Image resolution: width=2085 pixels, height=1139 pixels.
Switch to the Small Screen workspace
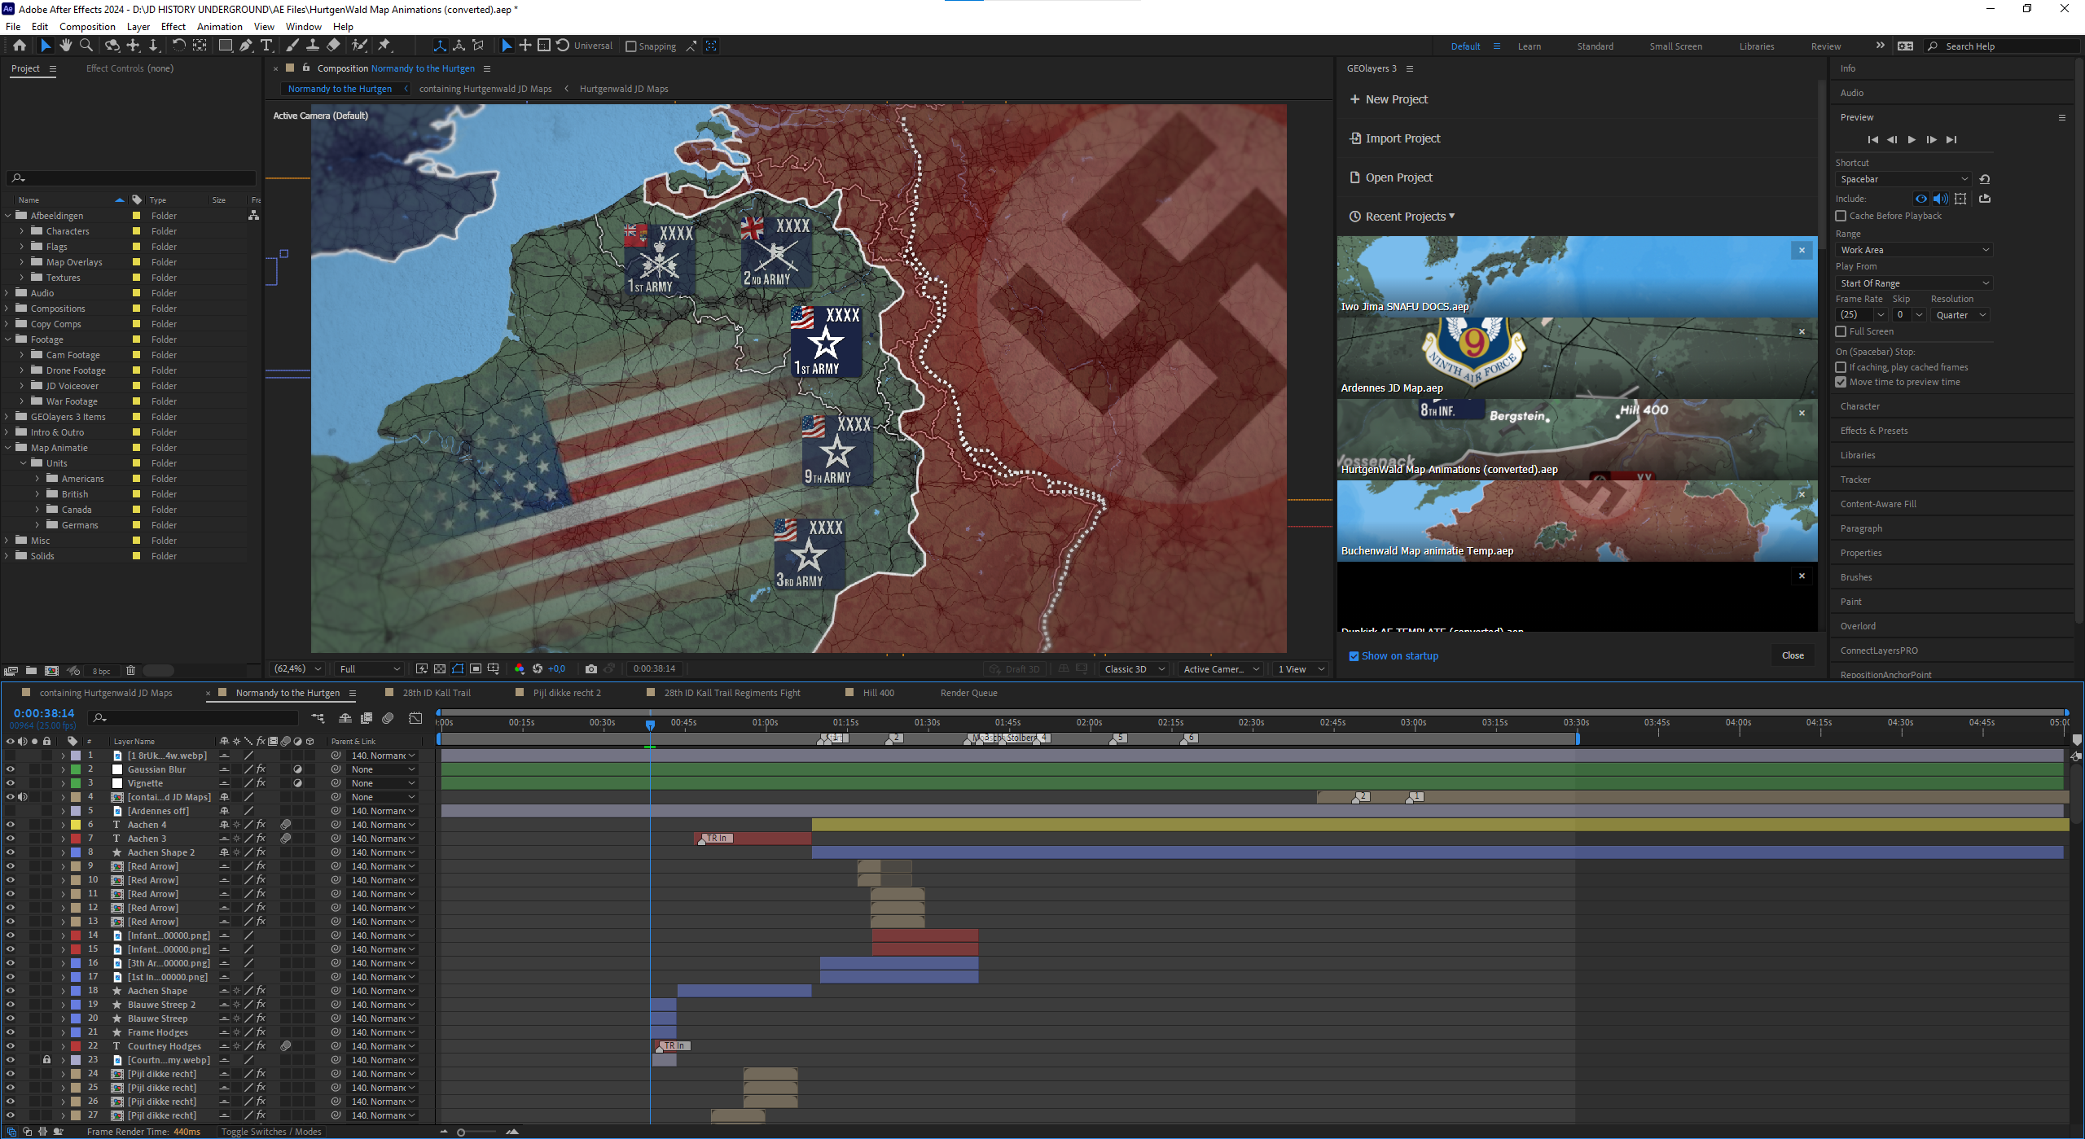point(1675,46)
